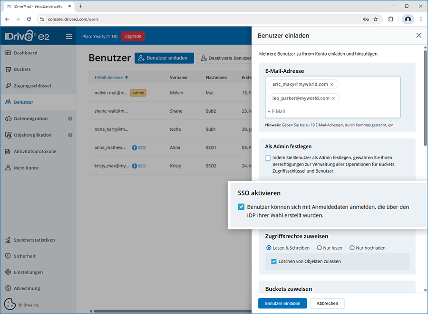428x314 pixels.
Task: Open the browser extensions puzzle icon
Action: [391, 20]
